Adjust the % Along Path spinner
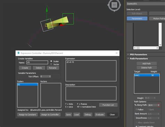 158,105
